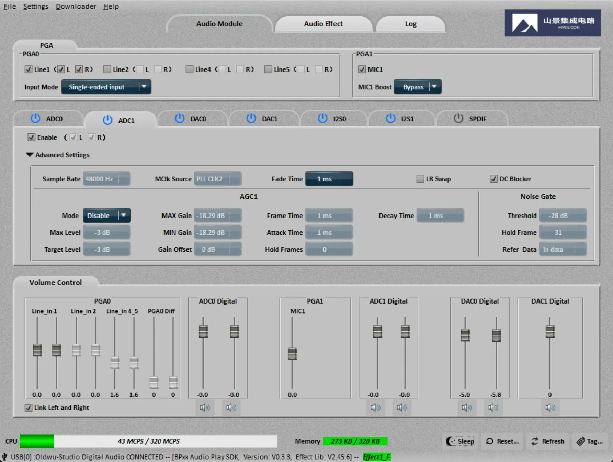Enable the Line4 checkbox
The height and width of the screenshot is (462, 613).
tap(190, 69)
